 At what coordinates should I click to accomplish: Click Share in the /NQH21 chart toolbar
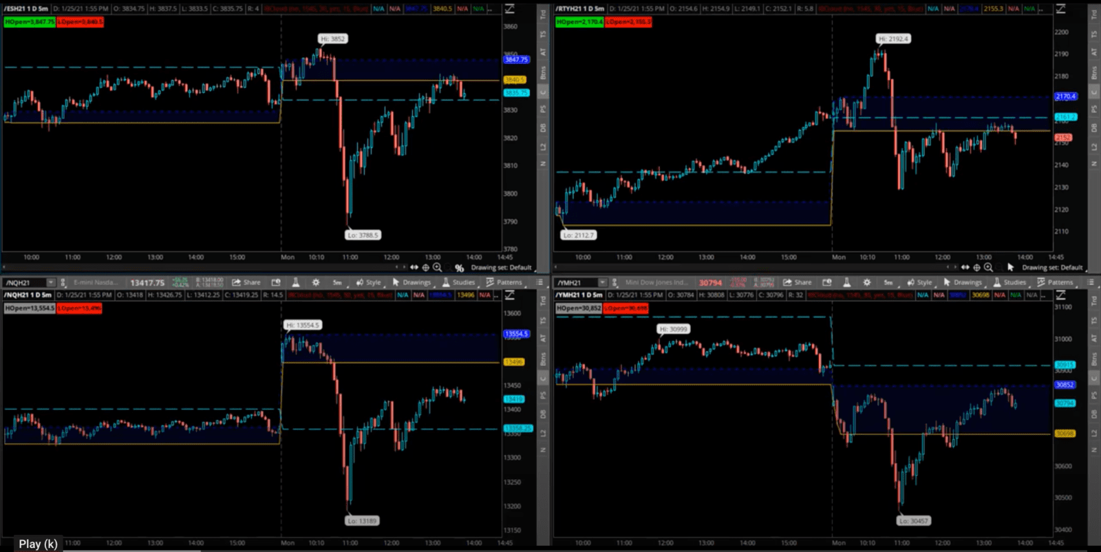click(246, 282)
